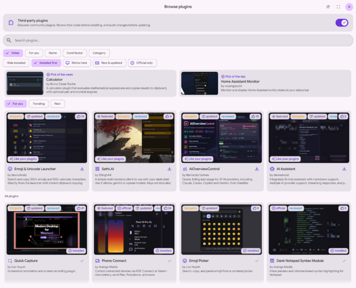Click the device icon beside Phone Connect
356x288 pixels.
(98, 261)
